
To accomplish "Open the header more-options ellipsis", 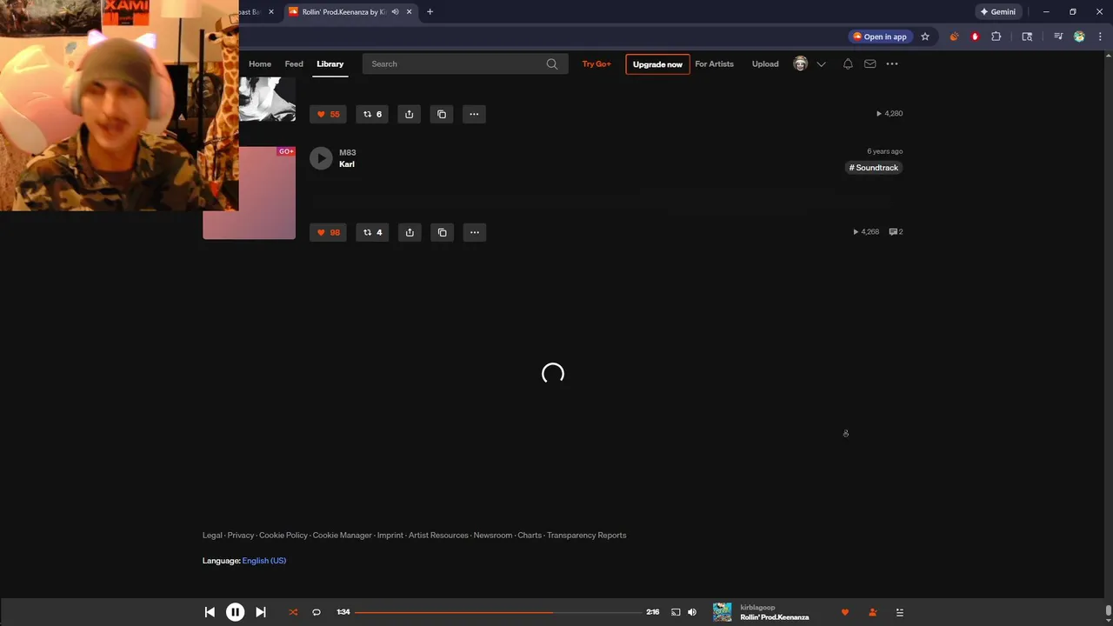I will click(892, 63).
